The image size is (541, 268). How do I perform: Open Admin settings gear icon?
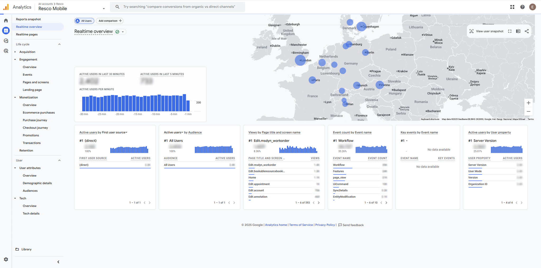[x=6, y=259]
